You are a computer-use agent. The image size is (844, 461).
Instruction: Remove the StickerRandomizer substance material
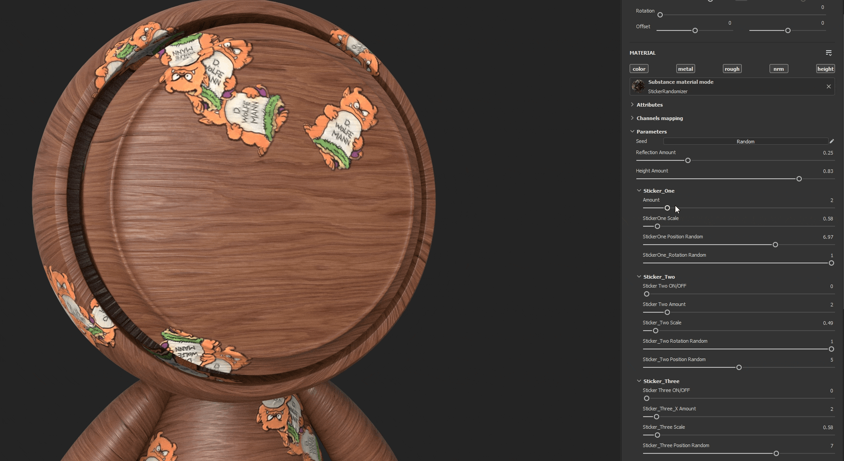pyautogui.click(x=829, y=86)
